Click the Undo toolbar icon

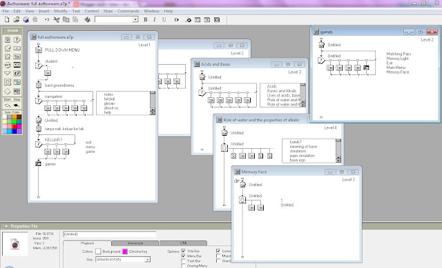(x=47, y=19)
